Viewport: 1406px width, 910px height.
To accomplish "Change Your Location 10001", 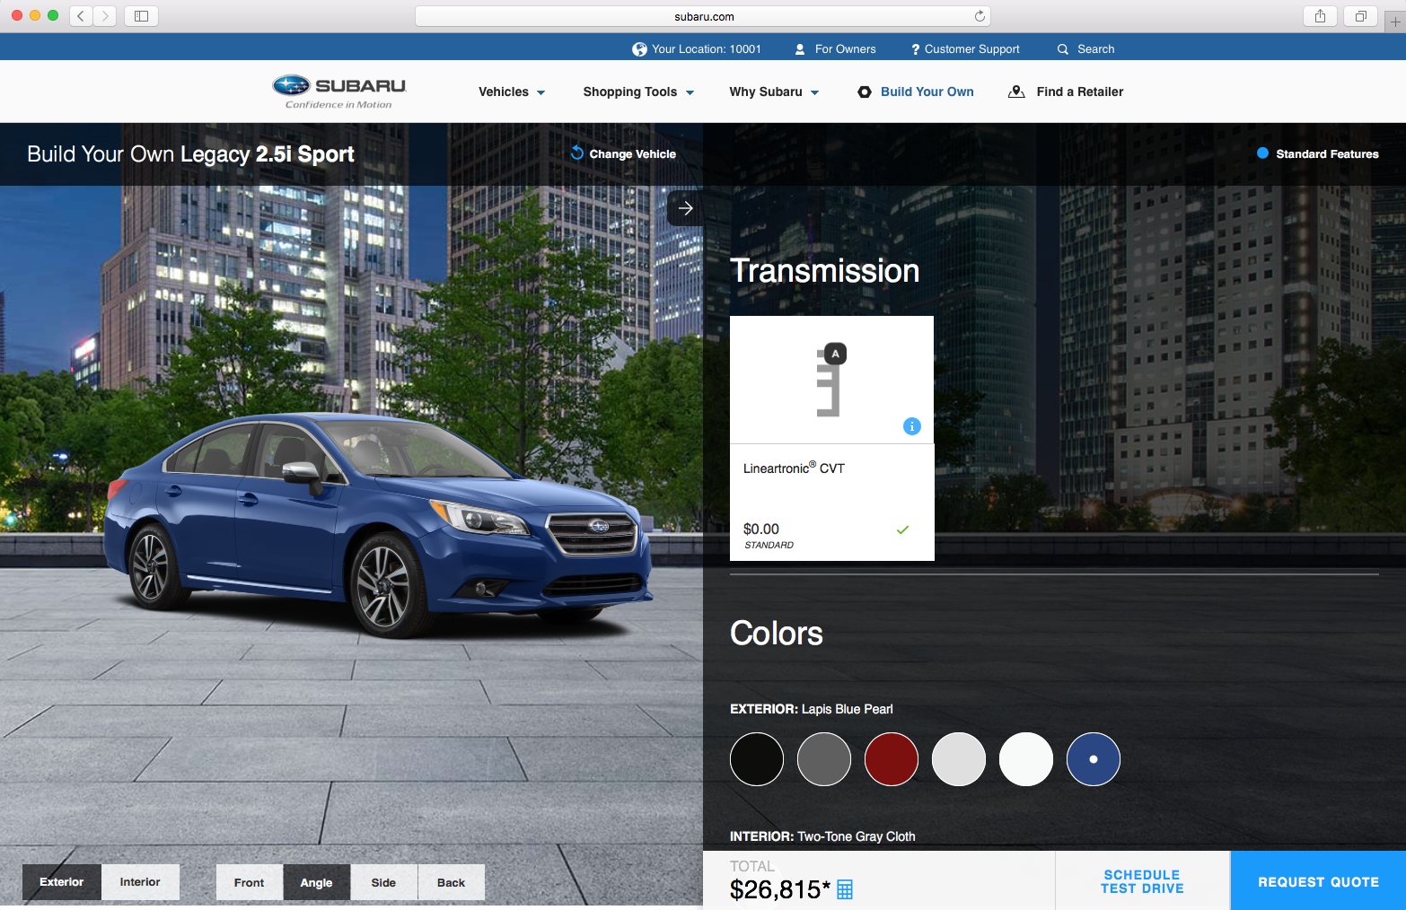I will pyautogui.click(x=706, y=49).
